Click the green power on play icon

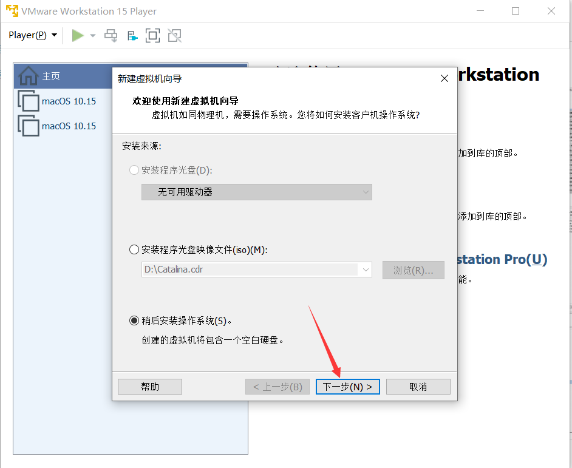click(x=78, y=35)
